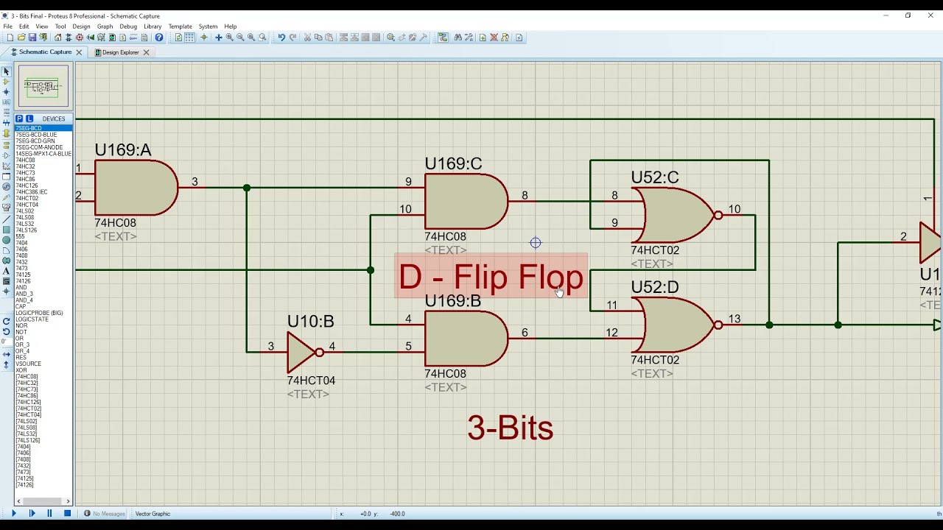This screenshot has height=530, width=943.
Task: Click the Open Project folder icon
Action: coord(21,38)
